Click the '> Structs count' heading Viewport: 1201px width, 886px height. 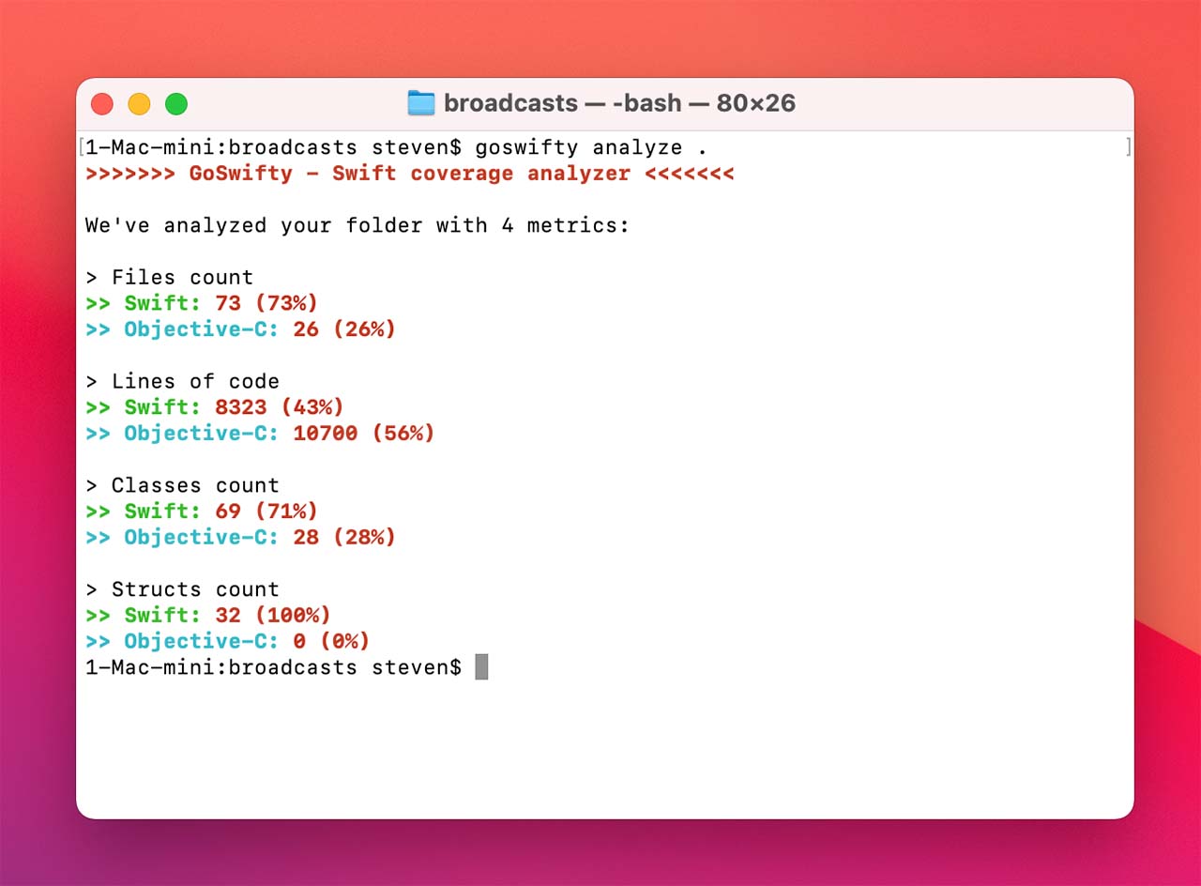coord(182,590)
